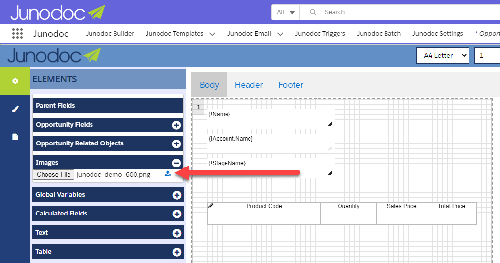Click the junodoc_demo_600.png file name
500x263 pixels.
[114, 174]
